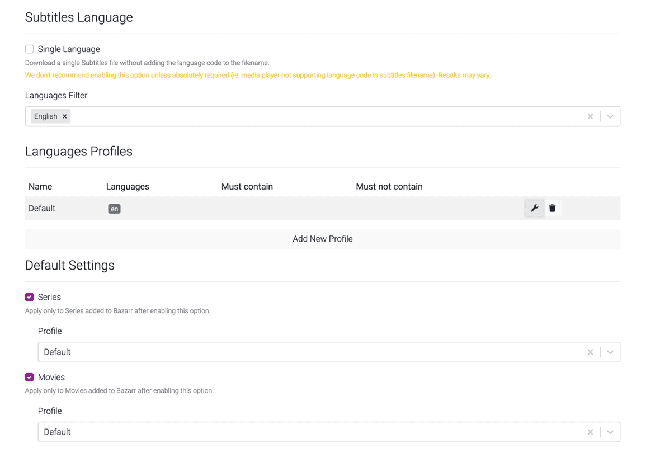Clear the Series Profile selection with its x icon
This screenshot has width=660, height=467.
(590, 352)
